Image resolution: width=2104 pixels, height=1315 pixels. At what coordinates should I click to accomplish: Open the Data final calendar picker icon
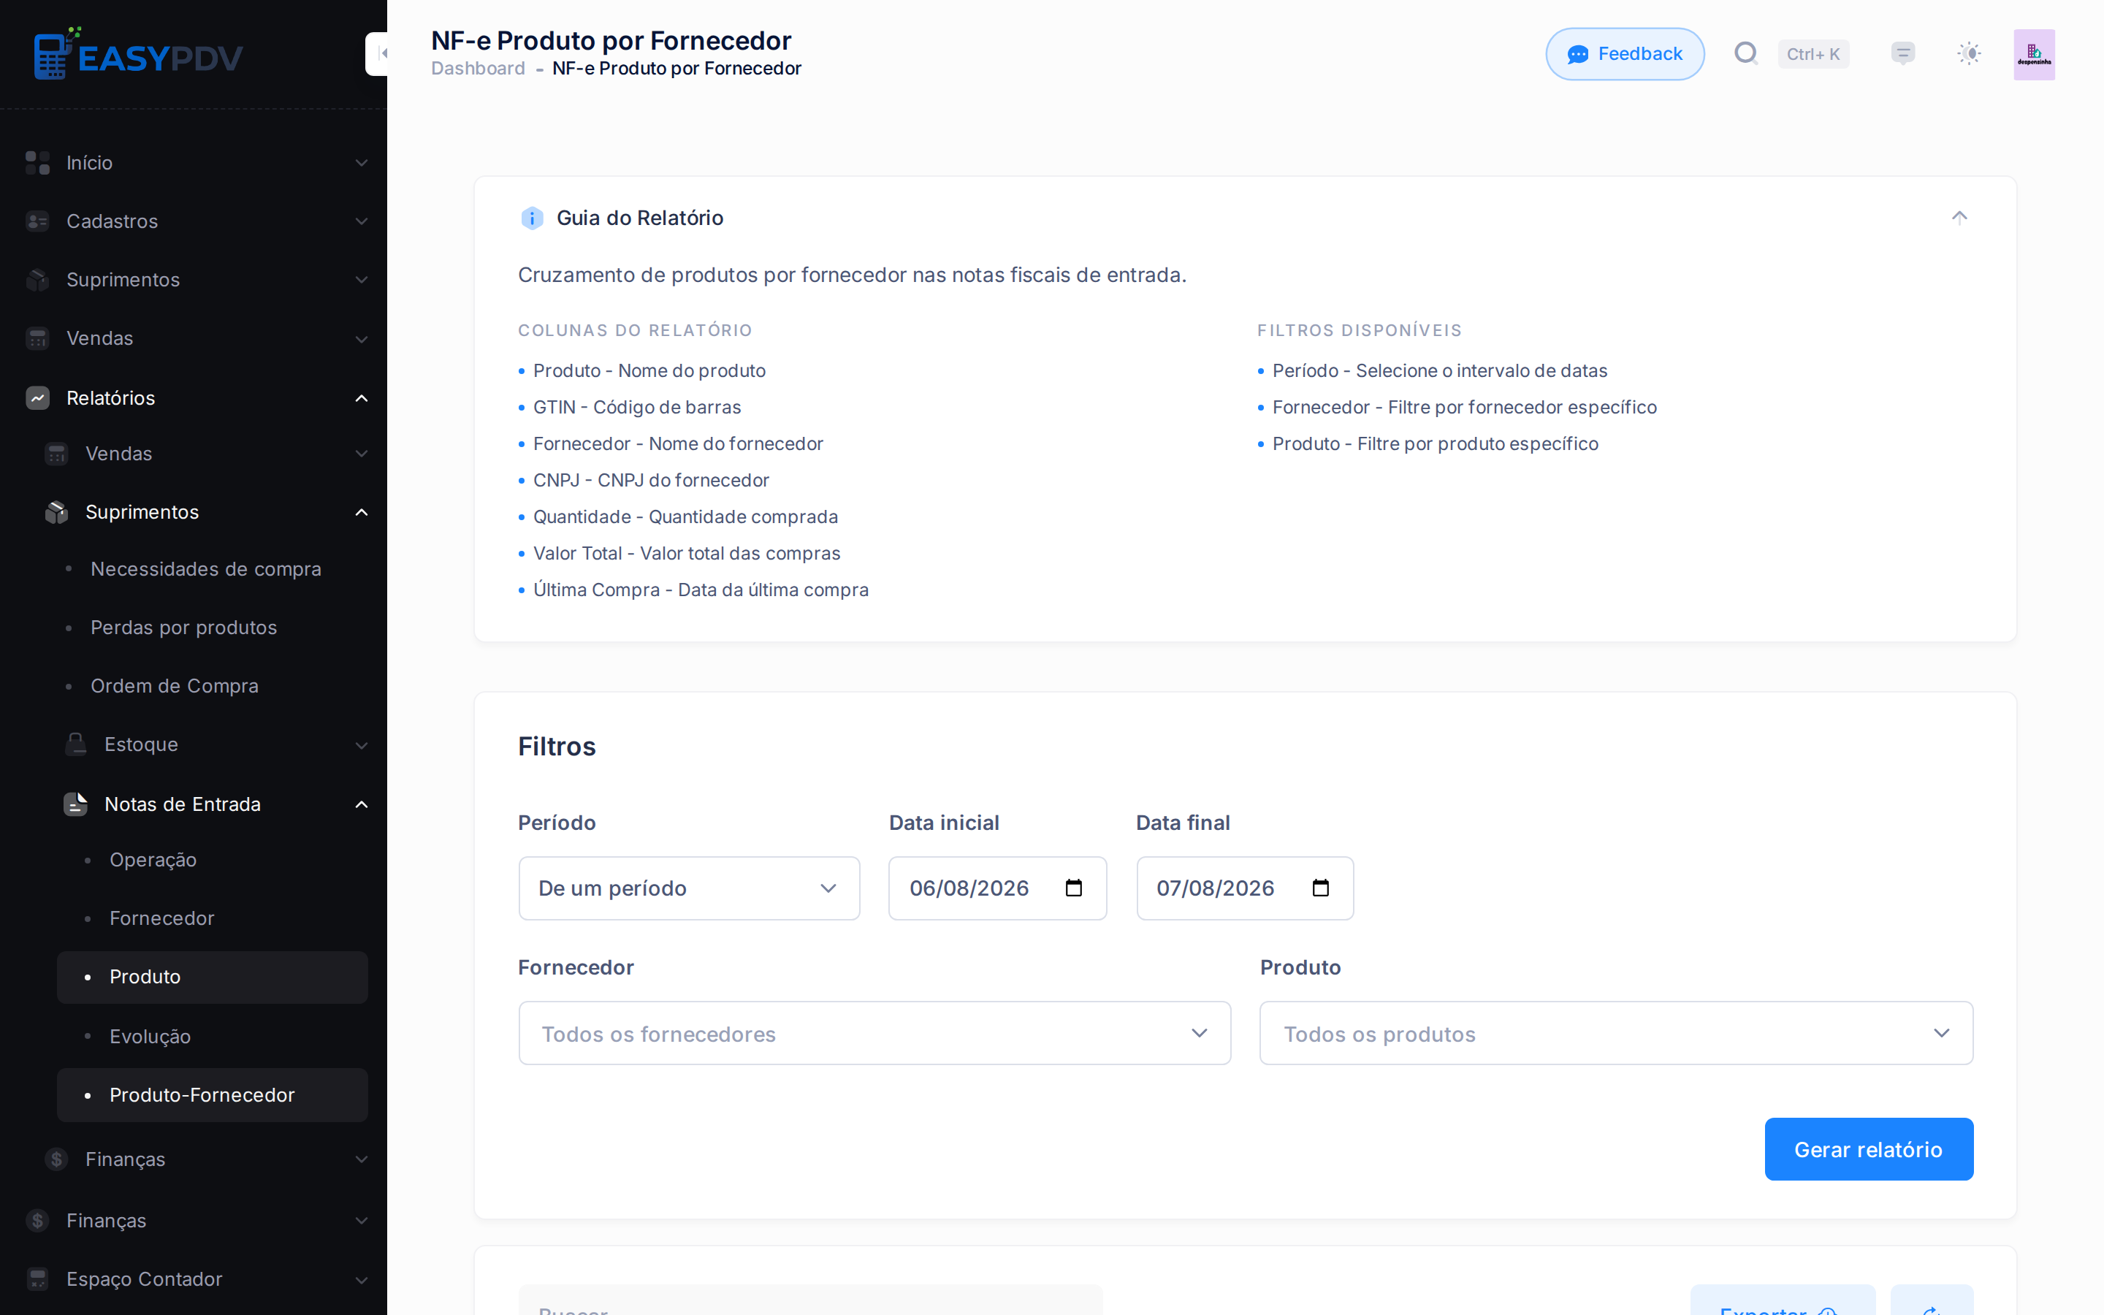[x=1321, y=888]
